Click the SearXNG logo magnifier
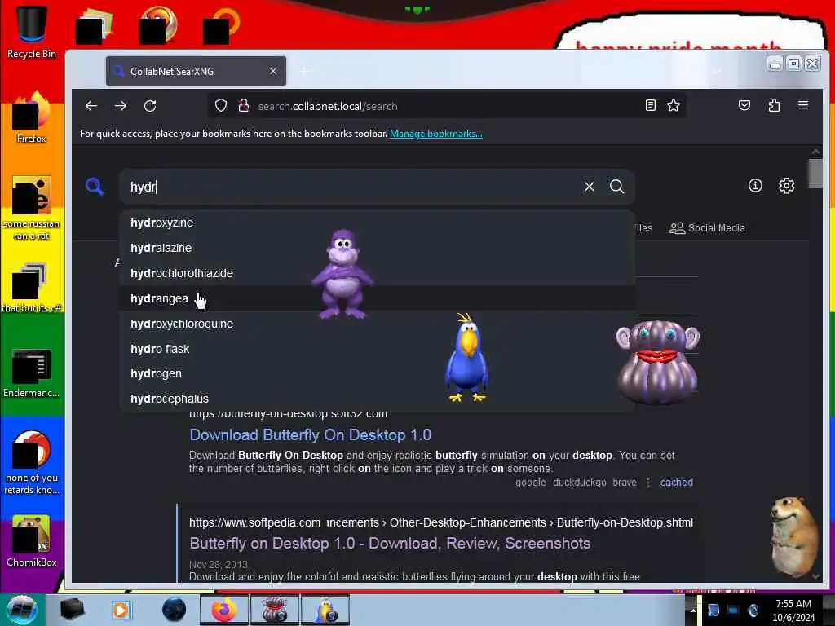The height and width of the screenshot is (626, 835). [x=95, y=187]
